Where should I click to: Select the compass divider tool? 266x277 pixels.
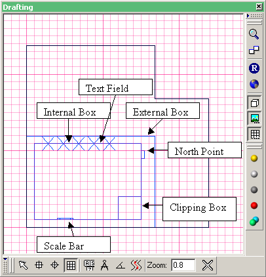pyautogui.click(x=105, y=265)
